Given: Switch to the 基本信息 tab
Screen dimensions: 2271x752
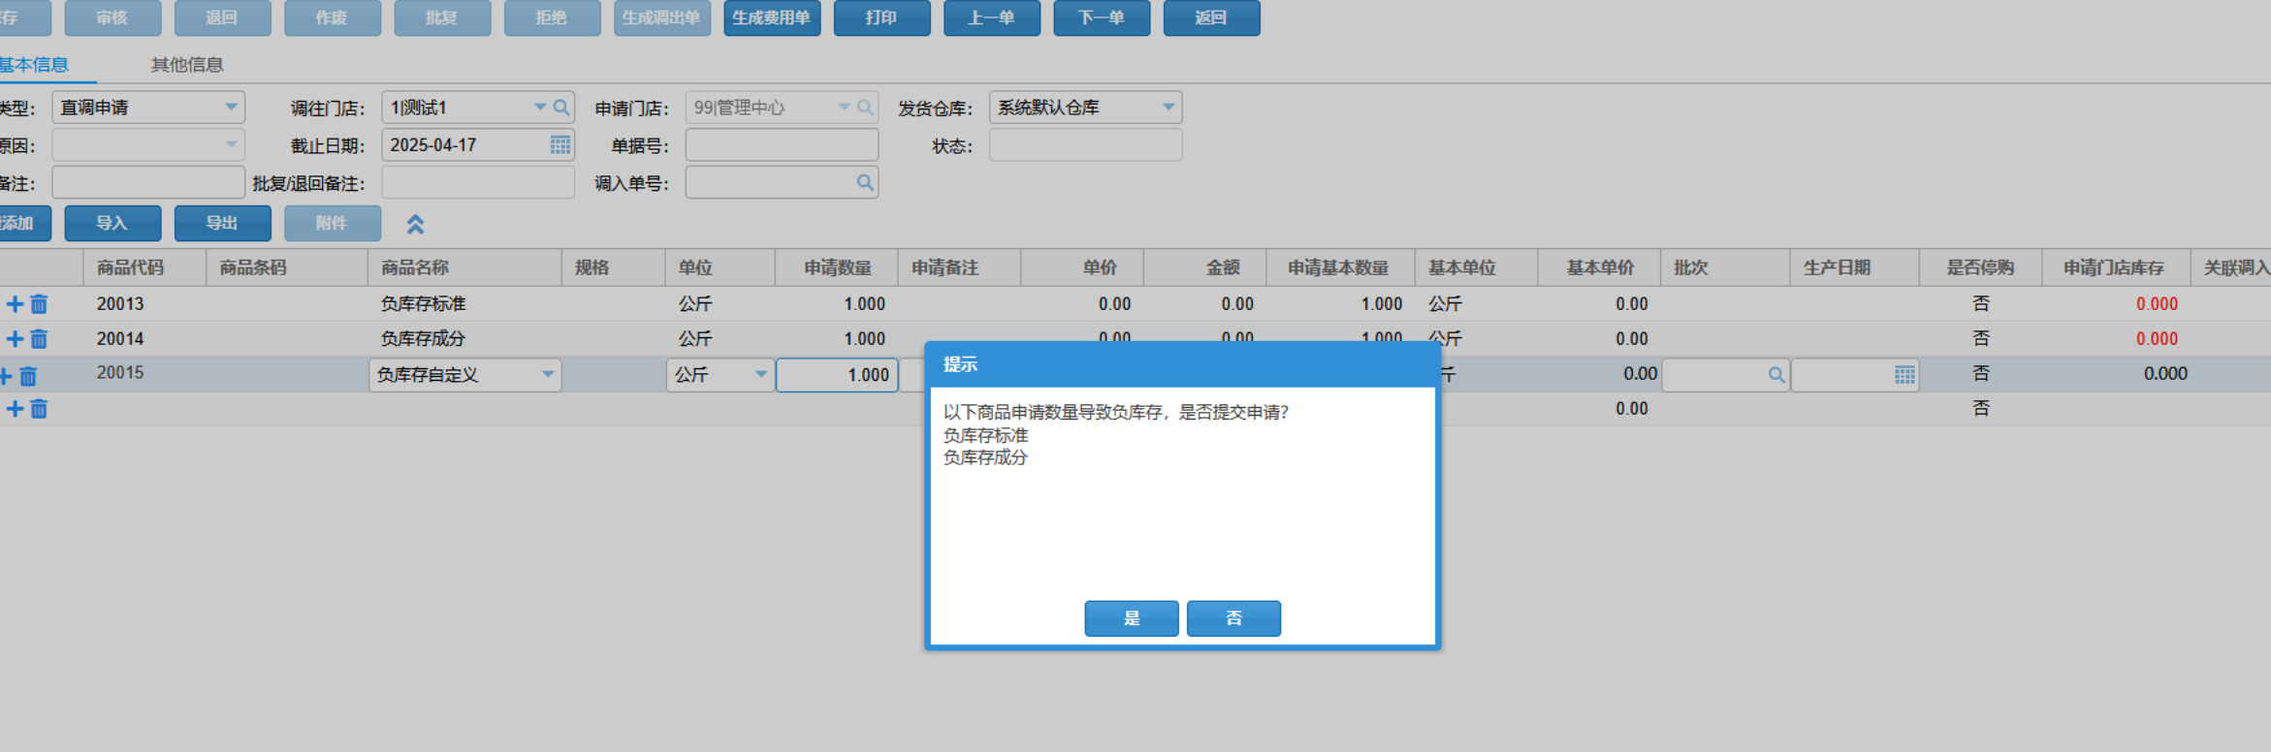Looking at the screenshot, I should 34,65.
